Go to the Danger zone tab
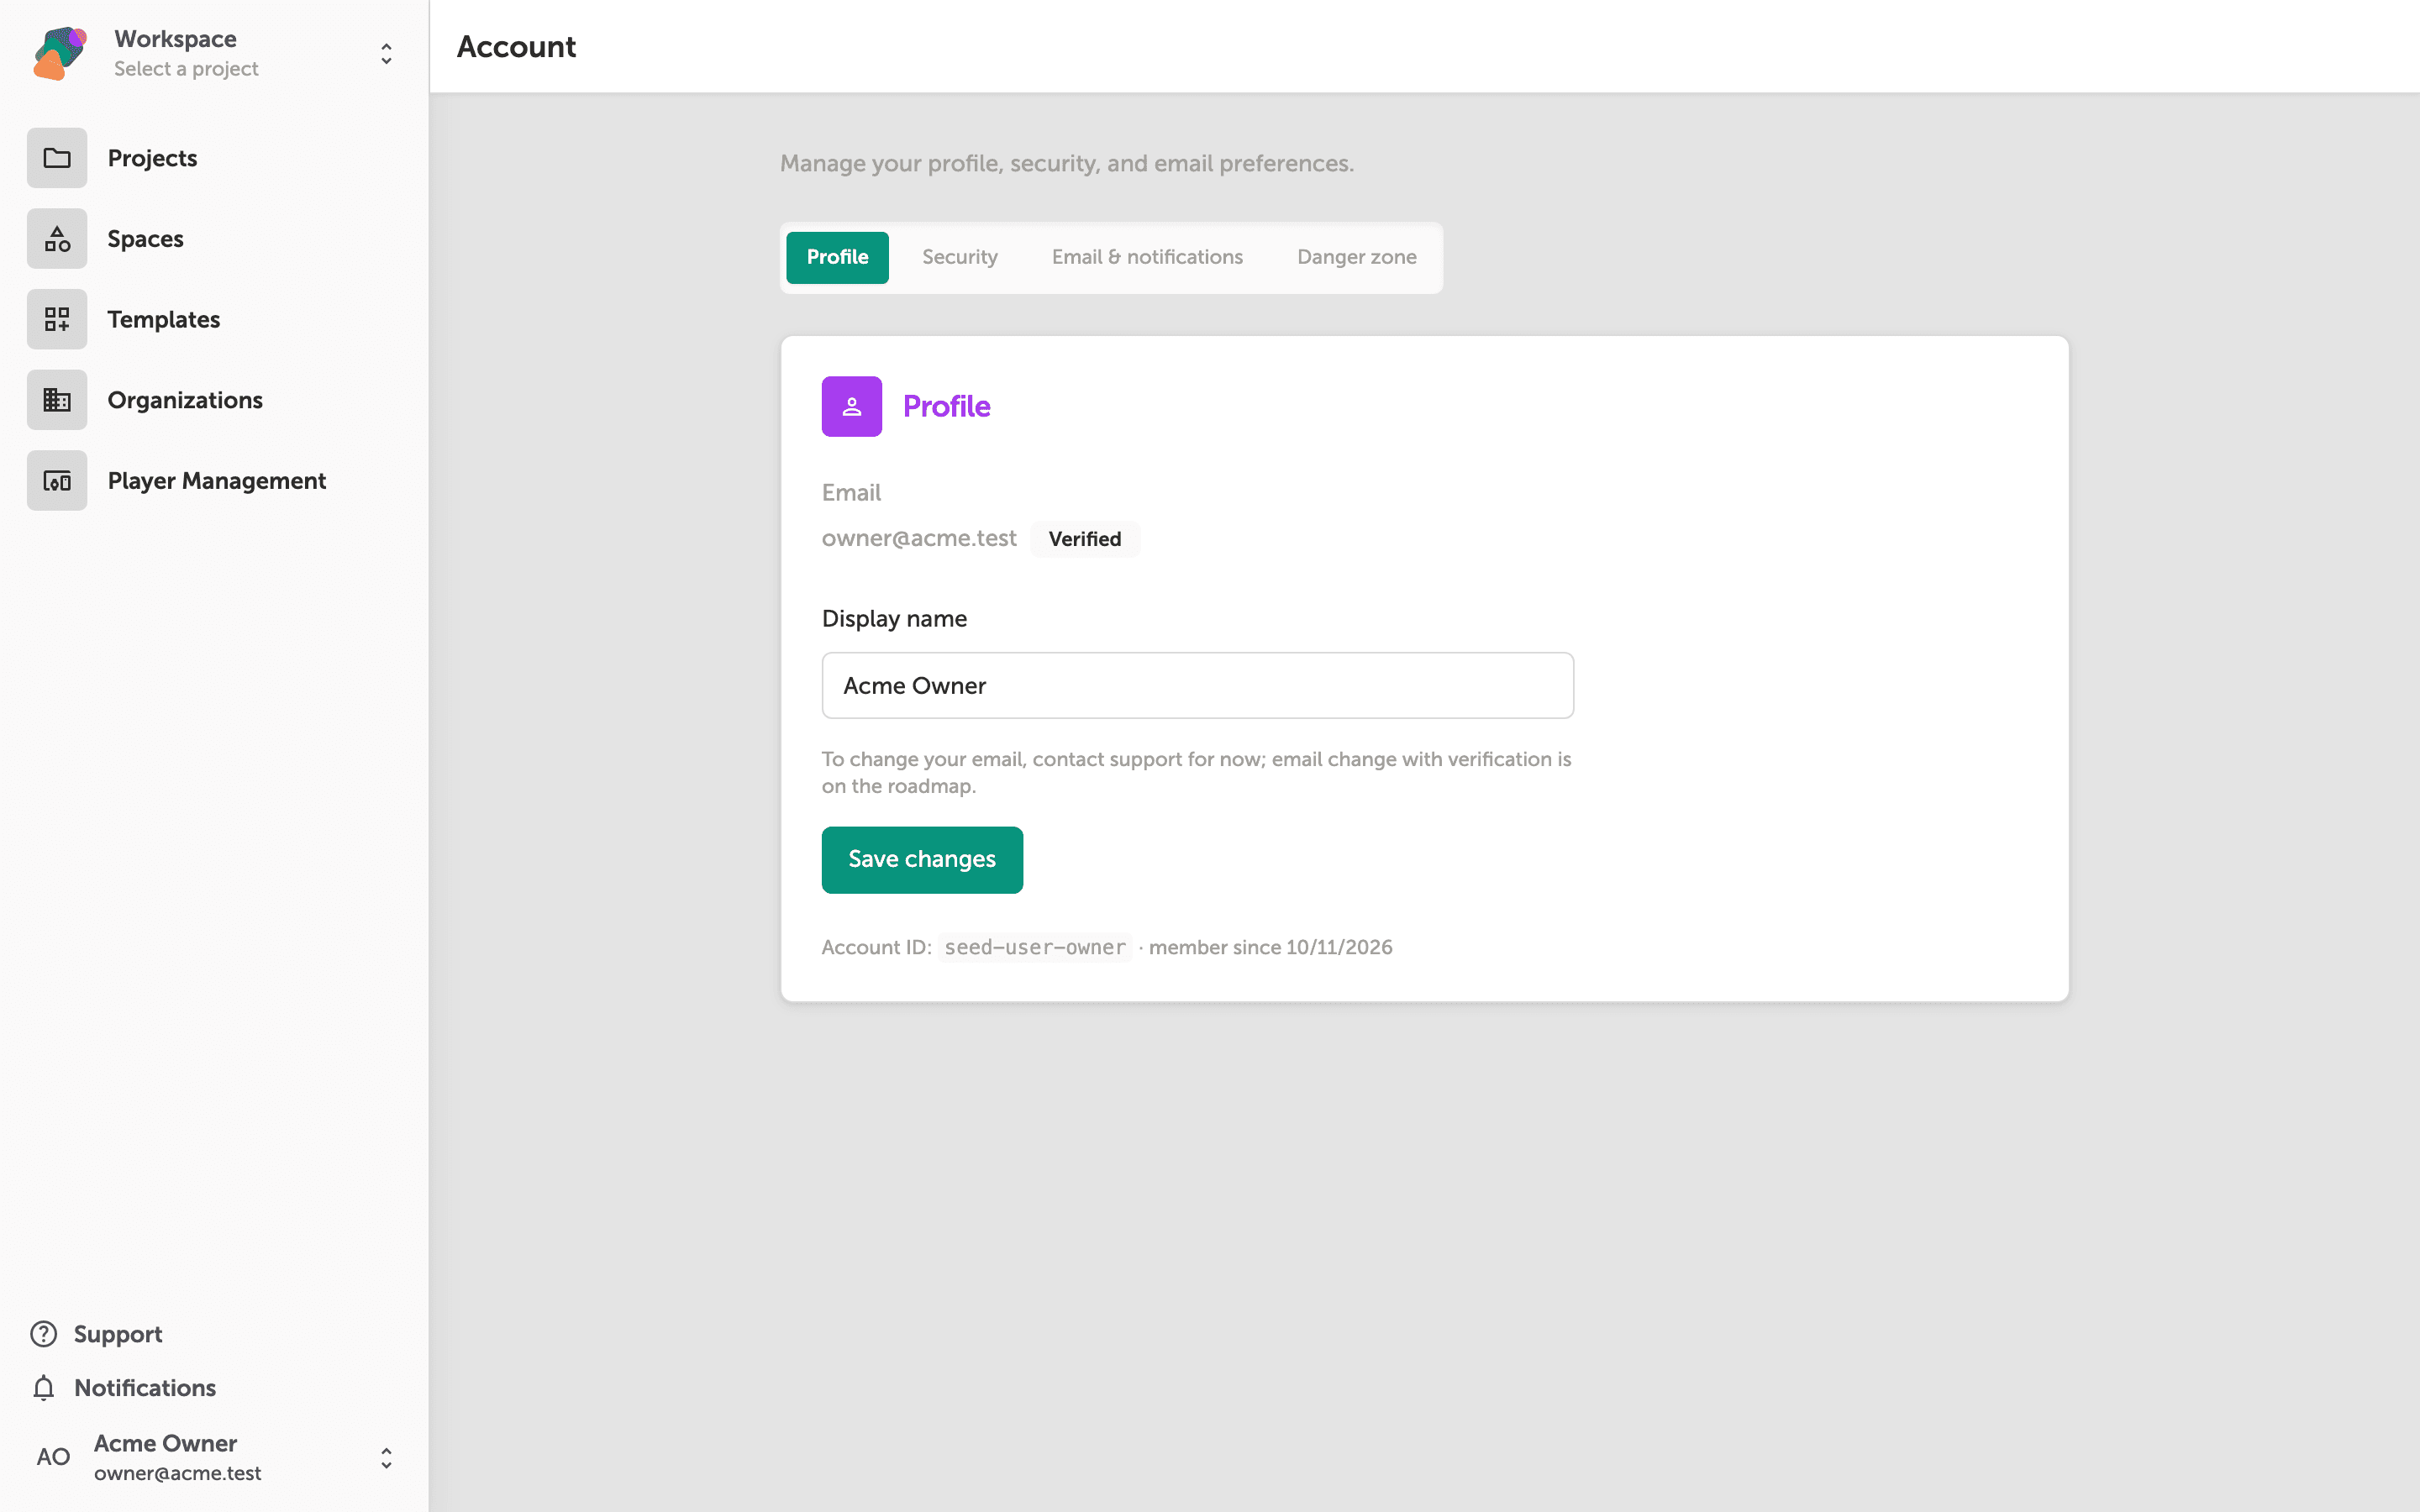This screenshot has width=2420, height=1512. (x=1357, y=257)
